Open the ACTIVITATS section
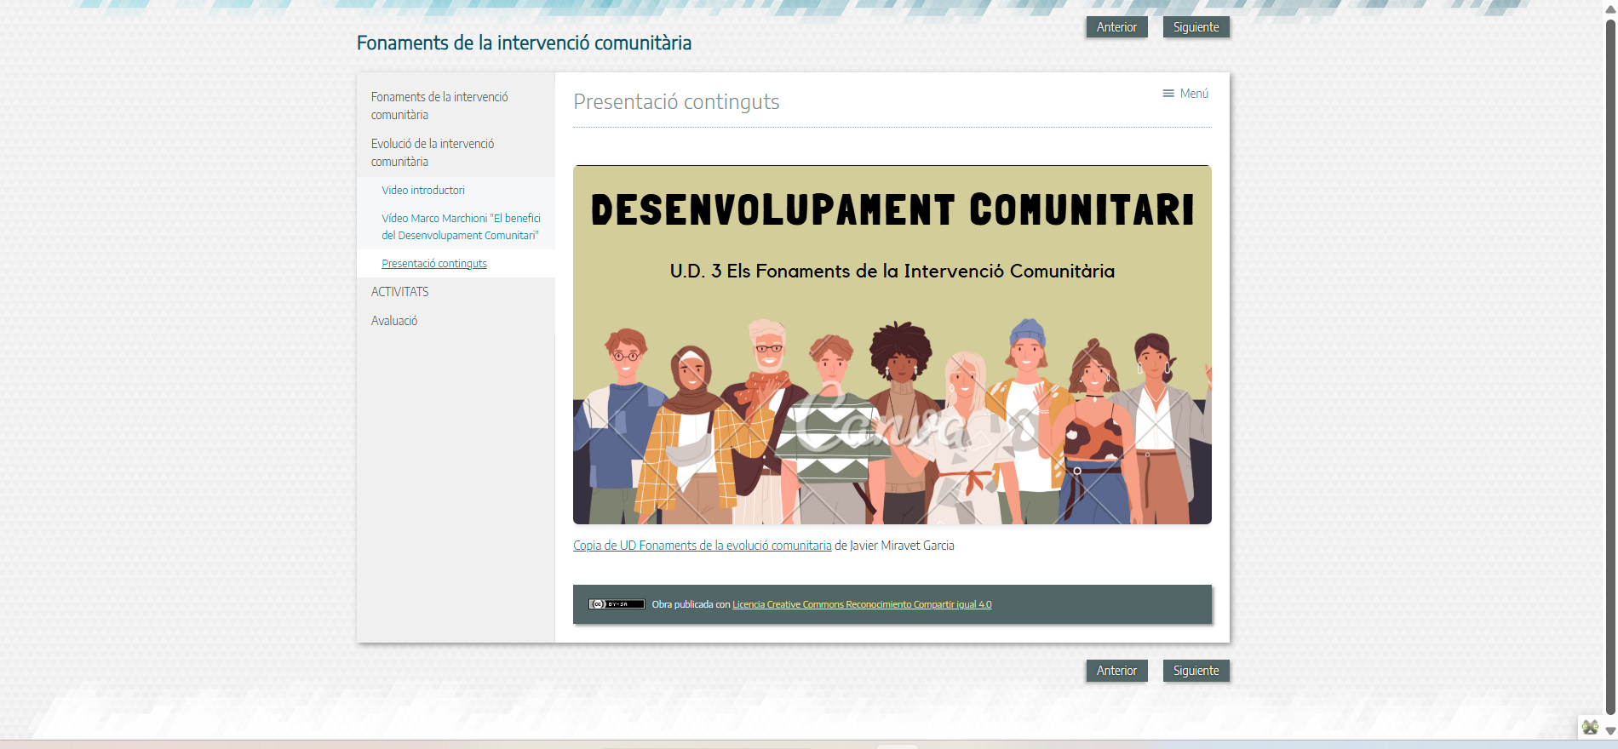 (x=400, y=292)
